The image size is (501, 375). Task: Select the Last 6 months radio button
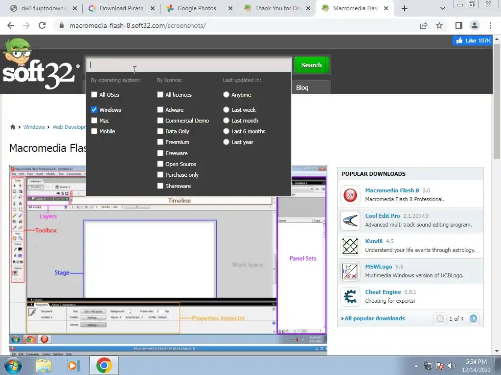coord(226,131)
